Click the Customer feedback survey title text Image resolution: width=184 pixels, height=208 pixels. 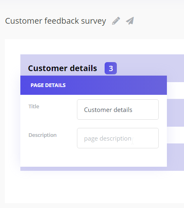[55, 21]
